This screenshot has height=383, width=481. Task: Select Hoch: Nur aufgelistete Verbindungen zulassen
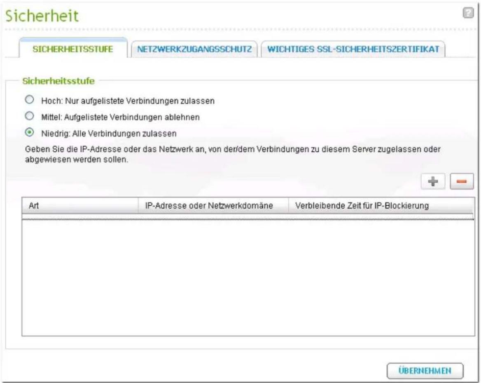[30, 99]
